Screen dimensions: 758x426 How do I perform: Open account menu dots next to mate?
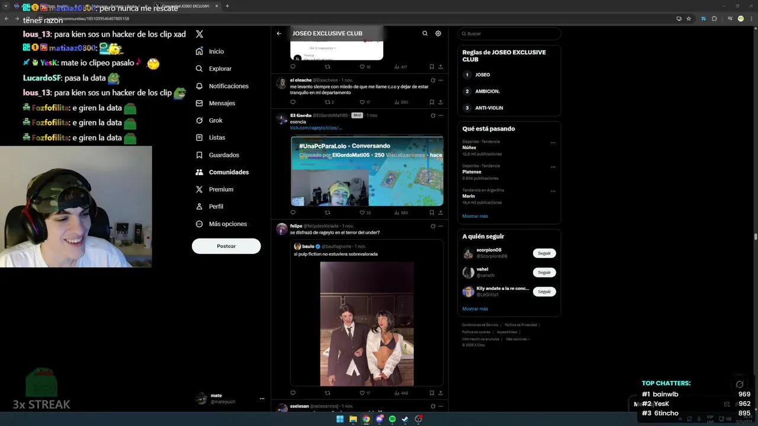click(x=262, y=399)
